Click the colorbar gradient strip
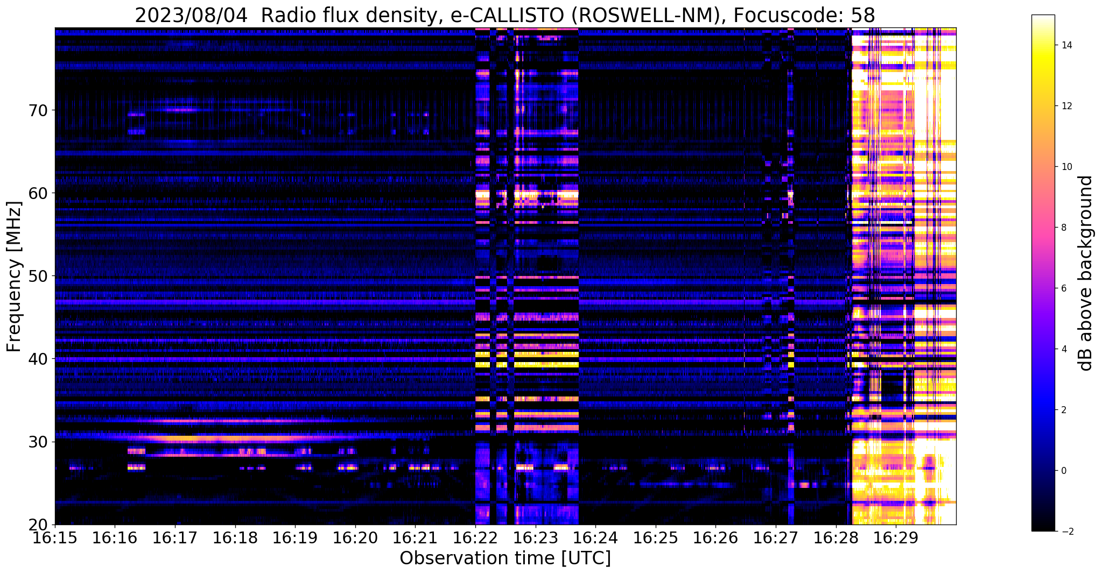Screen dimensions: 1102x574 click(1043, 273)
